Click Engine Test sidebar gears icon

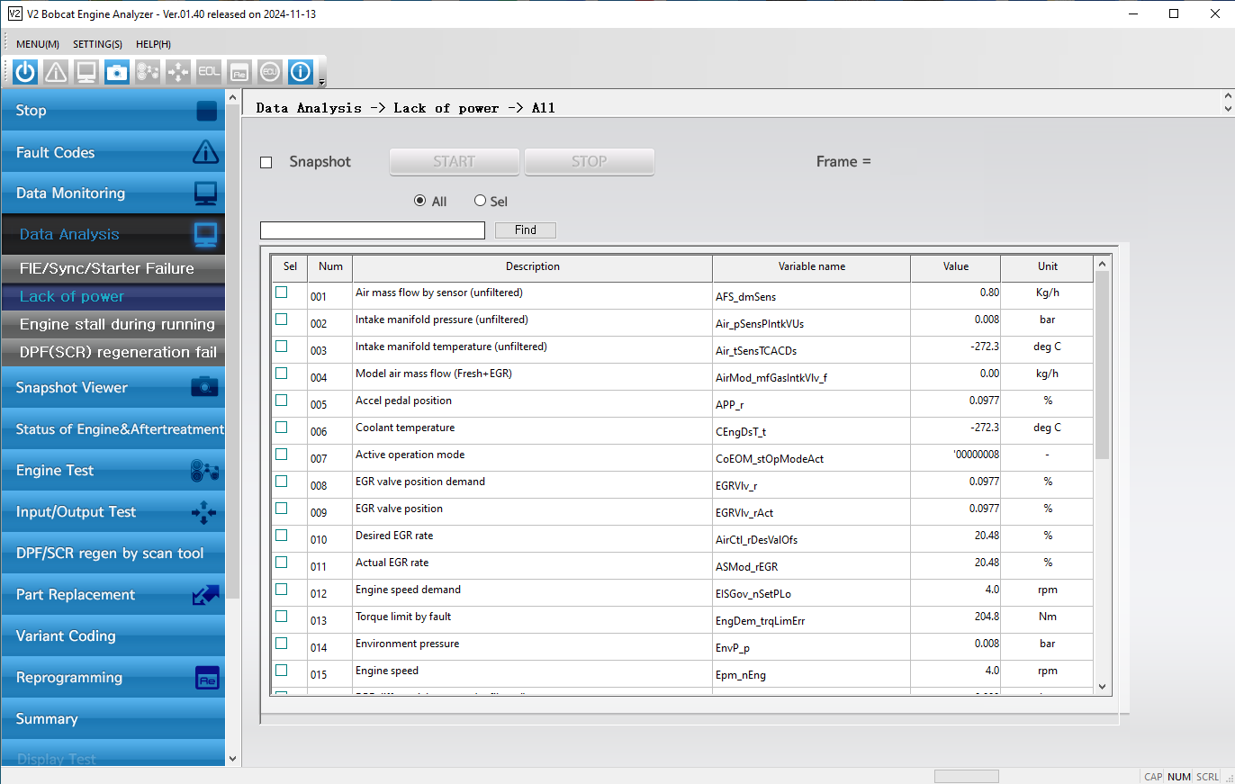tap(205, 471)
